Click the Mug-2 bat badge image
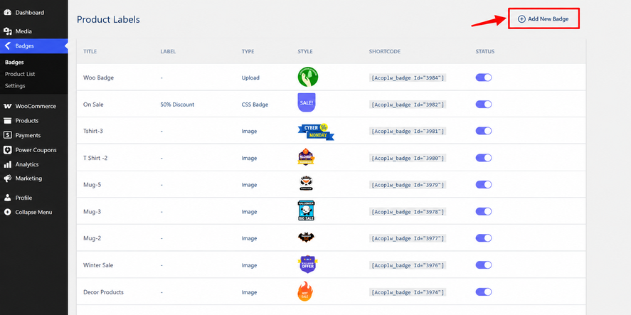631x315 pixels. [x=306, y=237]
